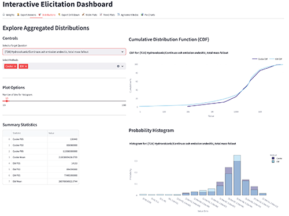Select the Cooke Mean row label
The width and height of the screenshot is (289, 216).
(19, 157)
